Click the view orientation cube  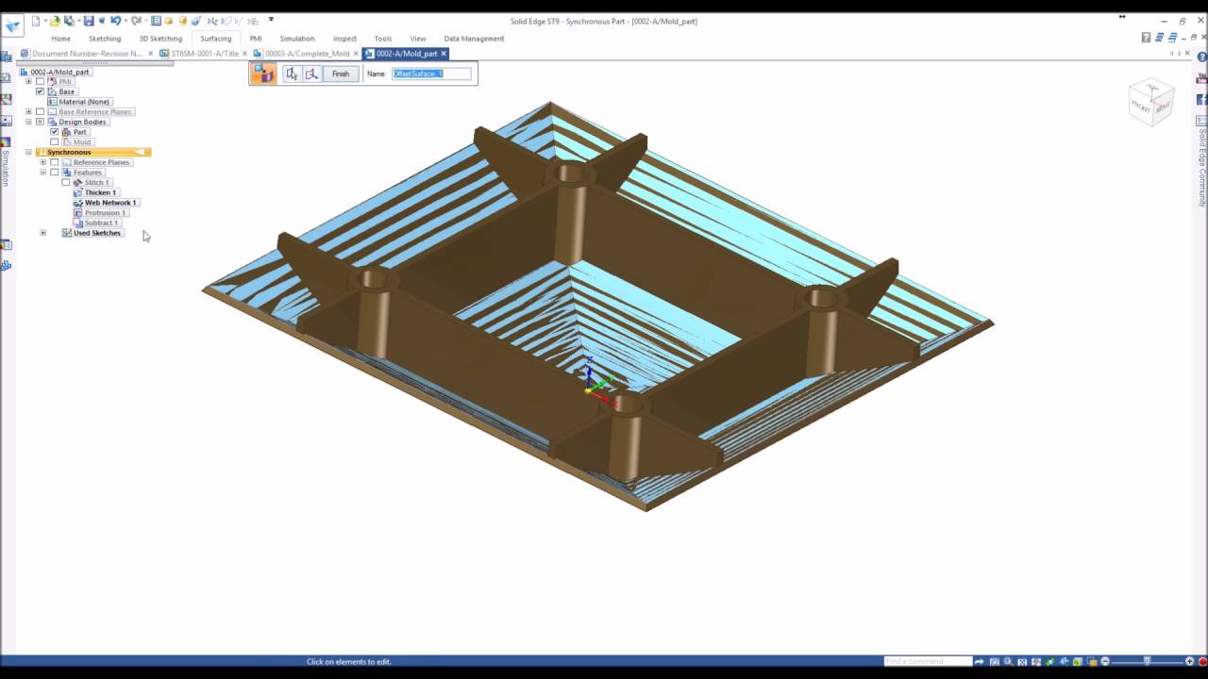click(1151, 102)
